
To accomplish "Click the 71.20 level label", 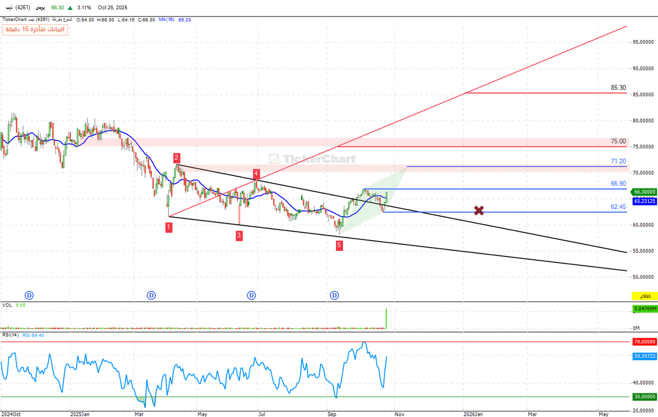I will tap(618, 161).
